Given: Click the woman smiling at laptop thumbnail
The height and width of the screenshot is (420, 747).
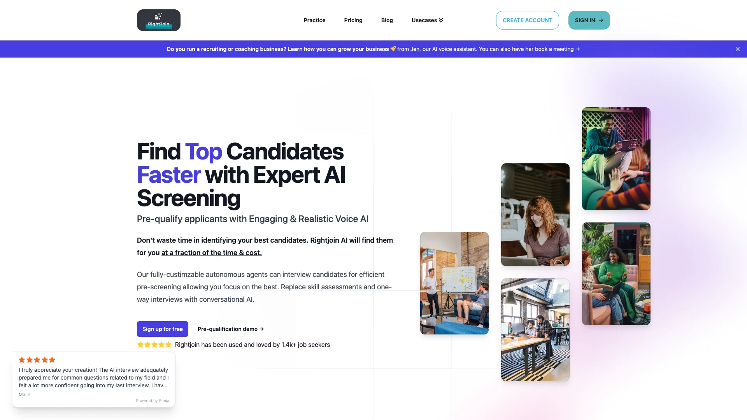Looking at the screenshot, I should [x=535, y=214].
